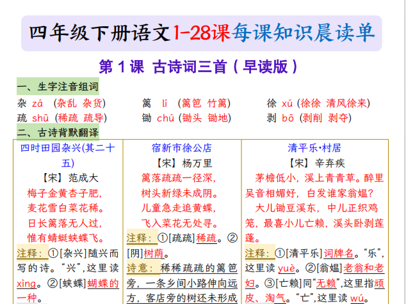Select the character entry 篱 lí

[x=156, y=103]
